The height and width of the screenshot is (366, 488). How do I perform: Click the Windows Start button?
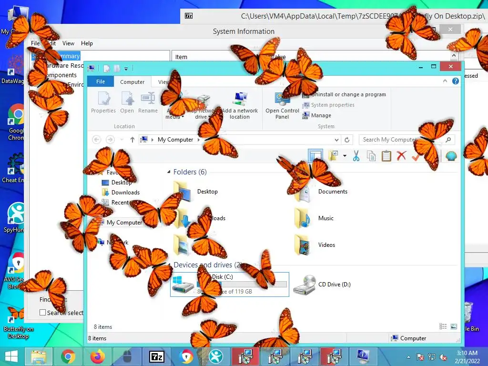[x=11, y=356]
